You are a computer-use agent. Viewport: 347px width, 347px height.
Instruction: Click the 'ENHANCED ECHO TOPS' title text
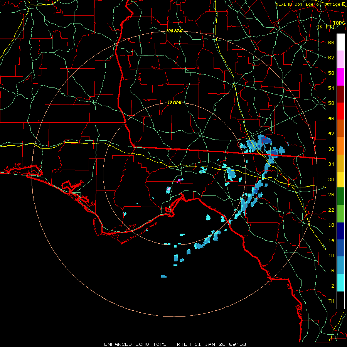(x=135, y=344)
